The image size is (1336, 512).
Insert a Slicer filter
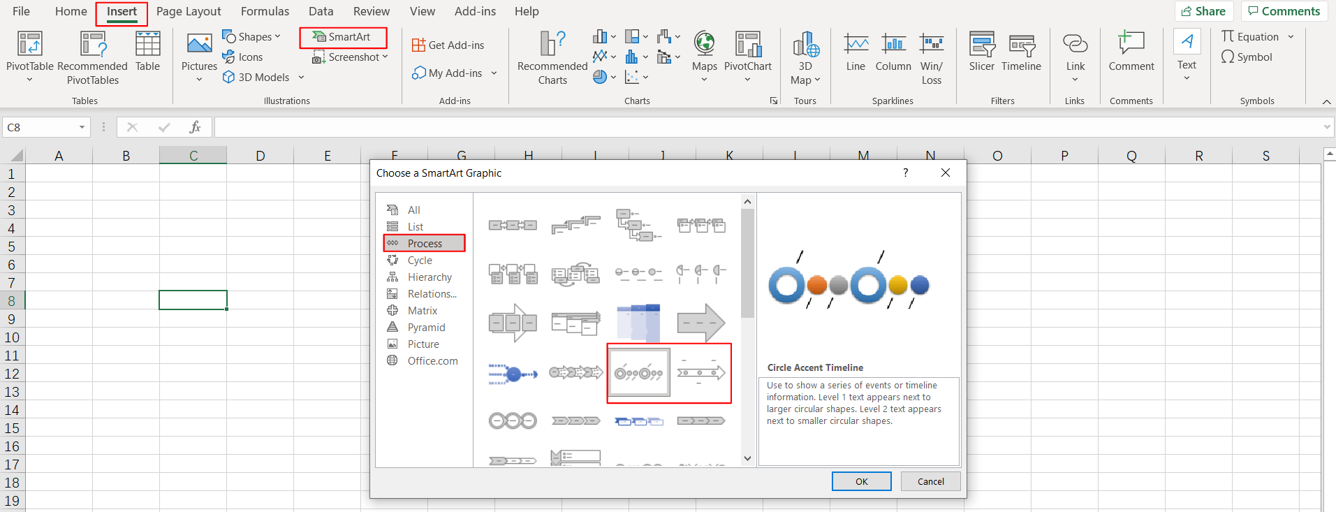coord(982,52)
